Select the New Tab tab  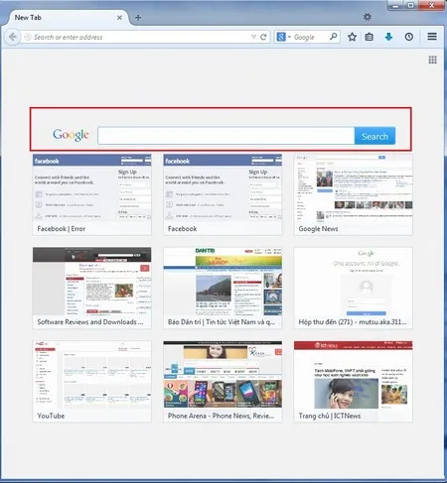[67, 18]
